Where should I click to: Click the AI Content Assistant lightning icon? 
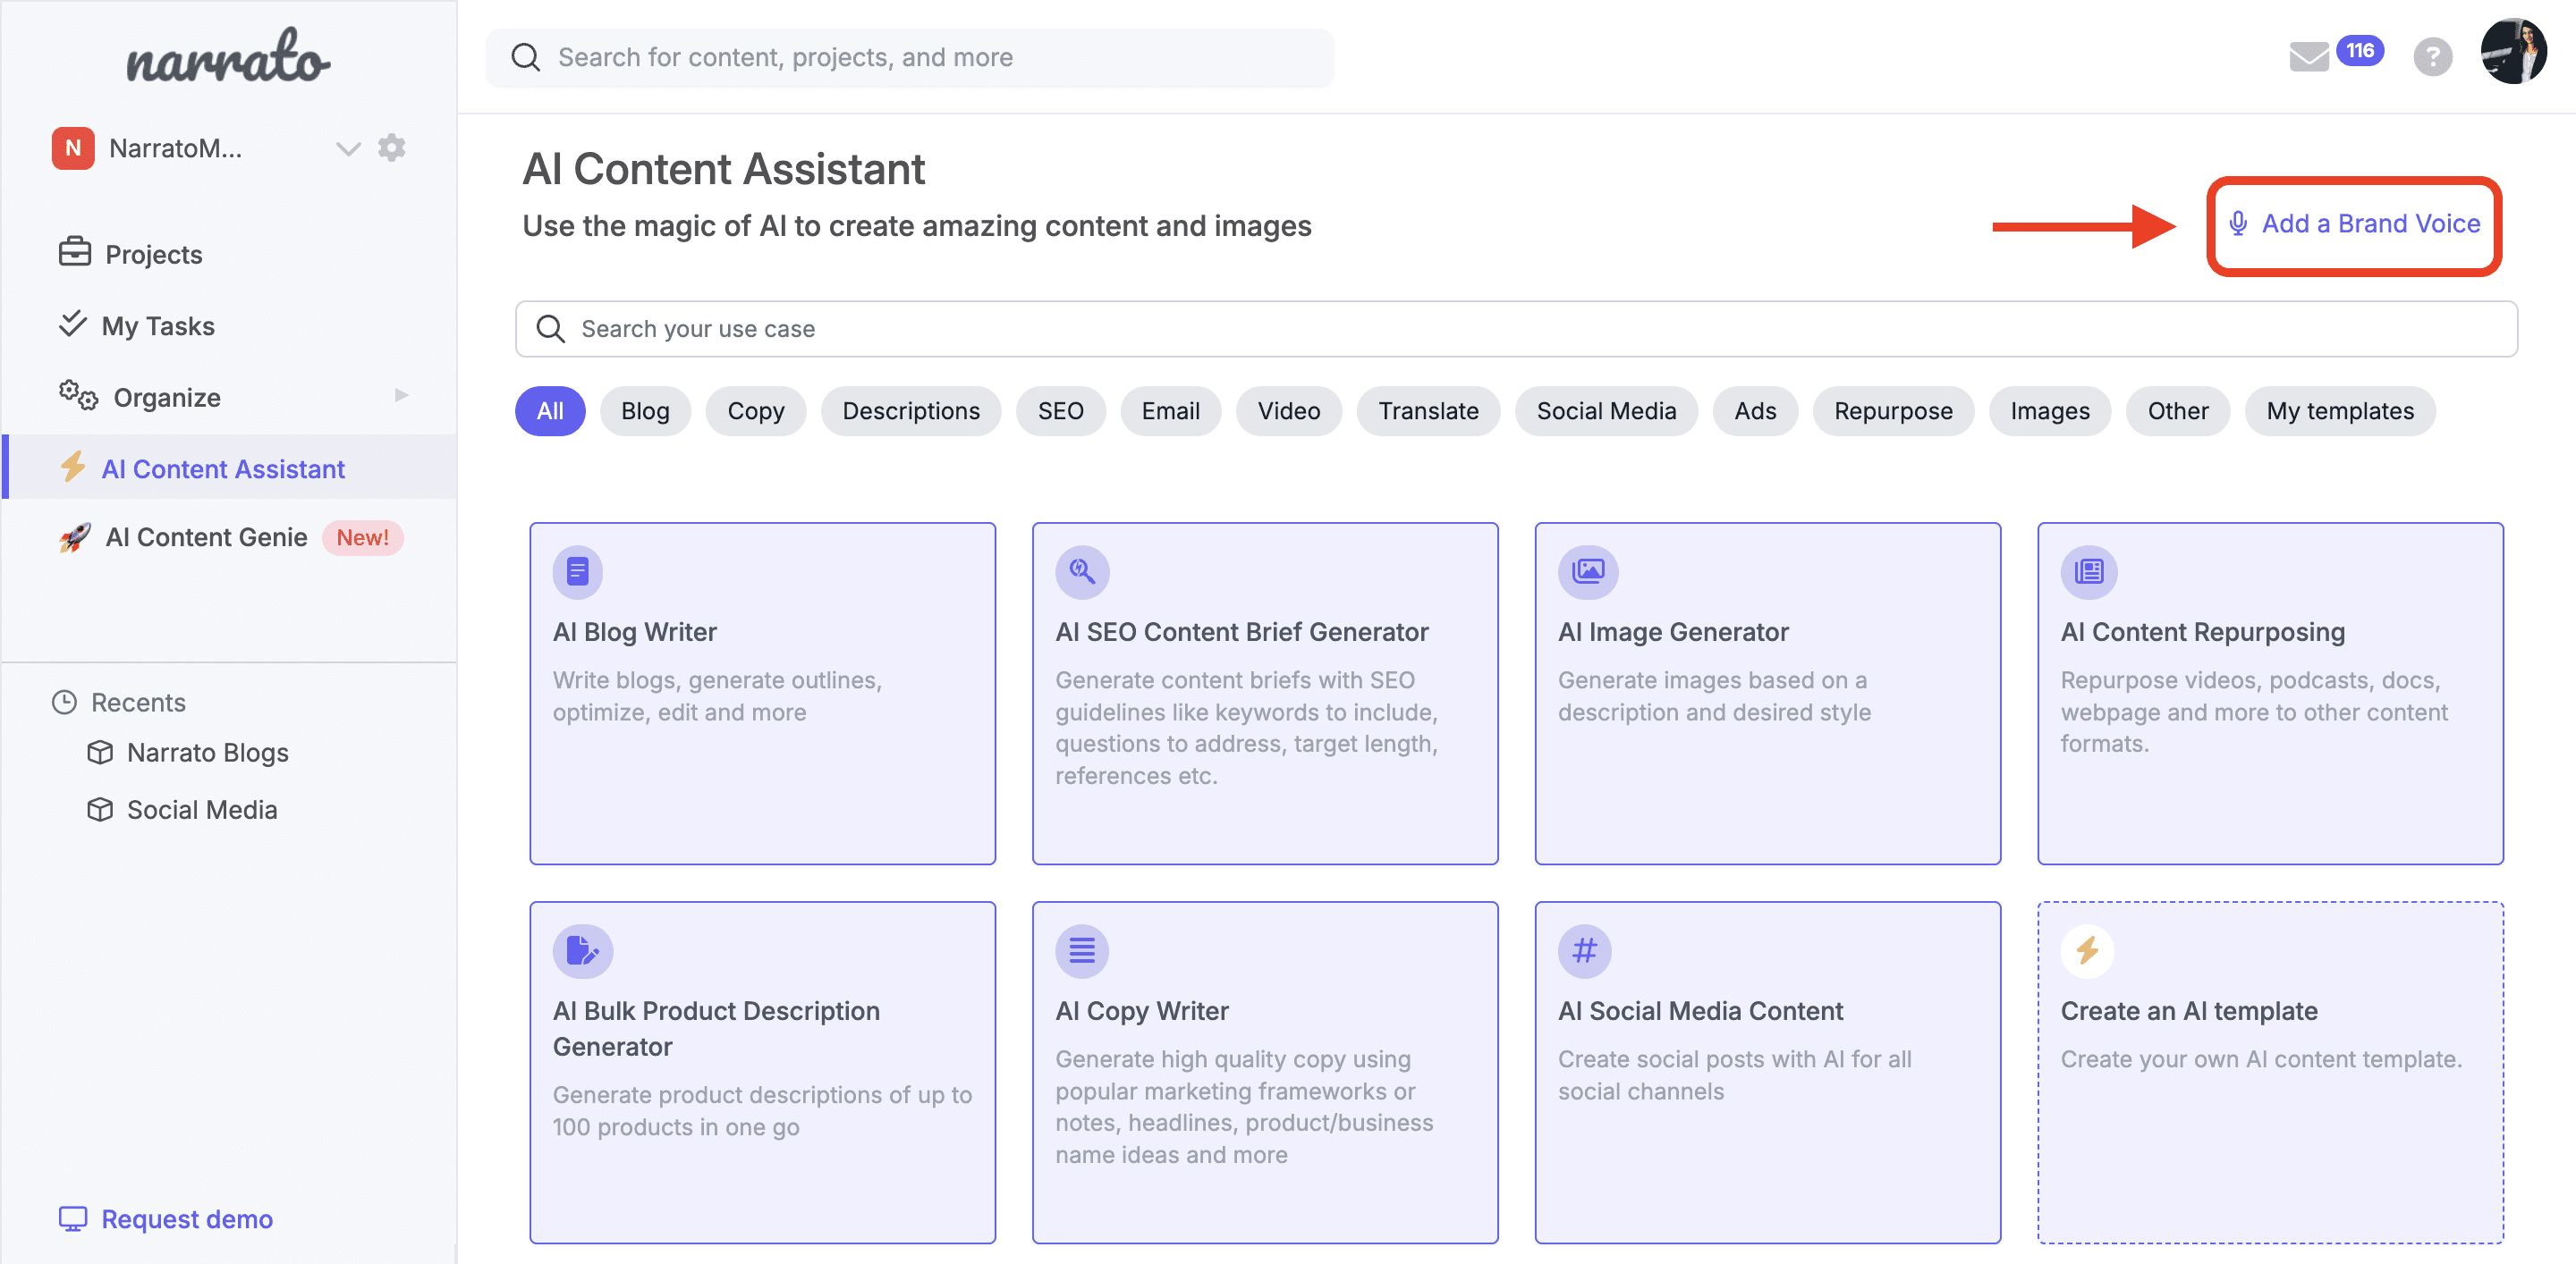73,467
